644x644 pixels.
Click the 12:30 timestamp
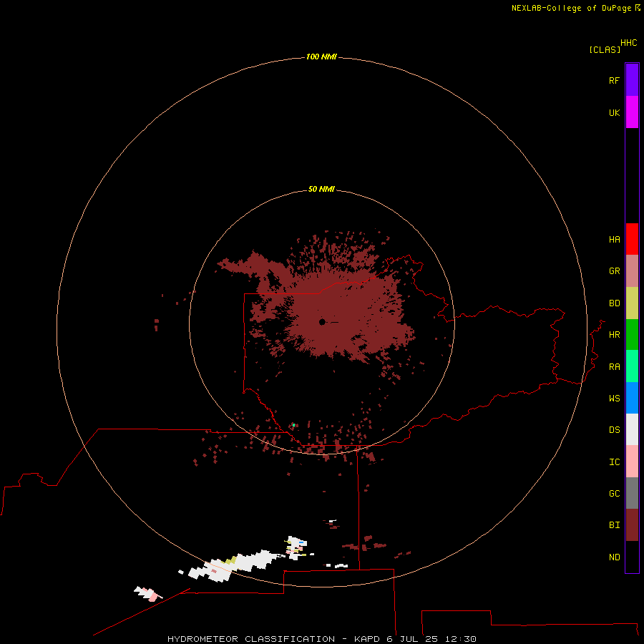coord(460,639)
